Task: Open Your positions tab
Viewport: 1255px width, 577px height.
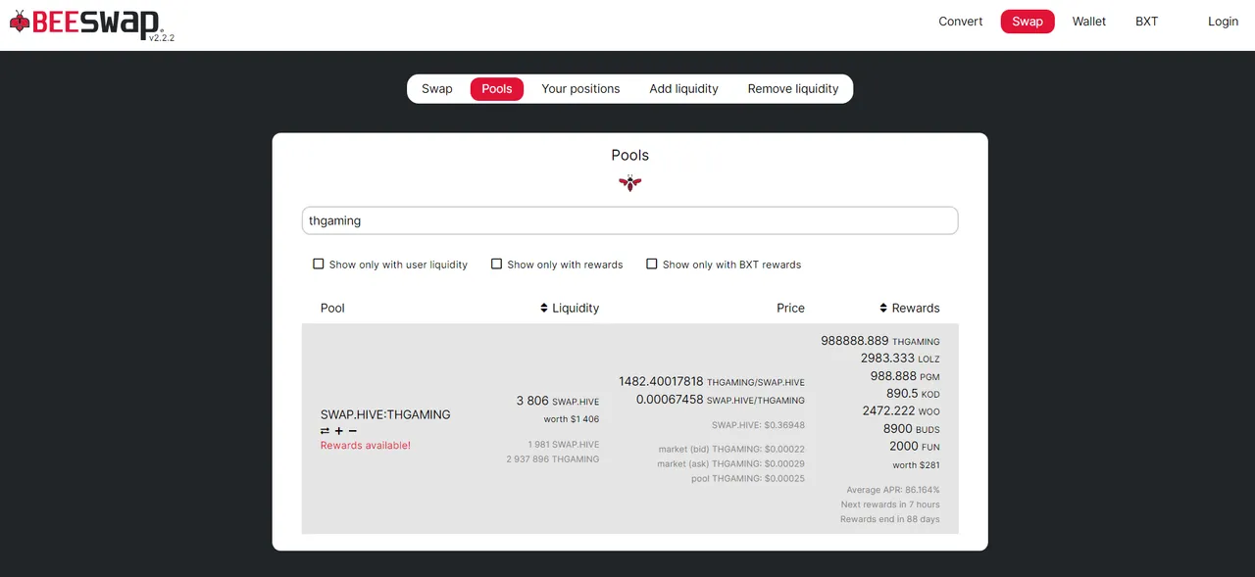Action: [x=580, y=88]
